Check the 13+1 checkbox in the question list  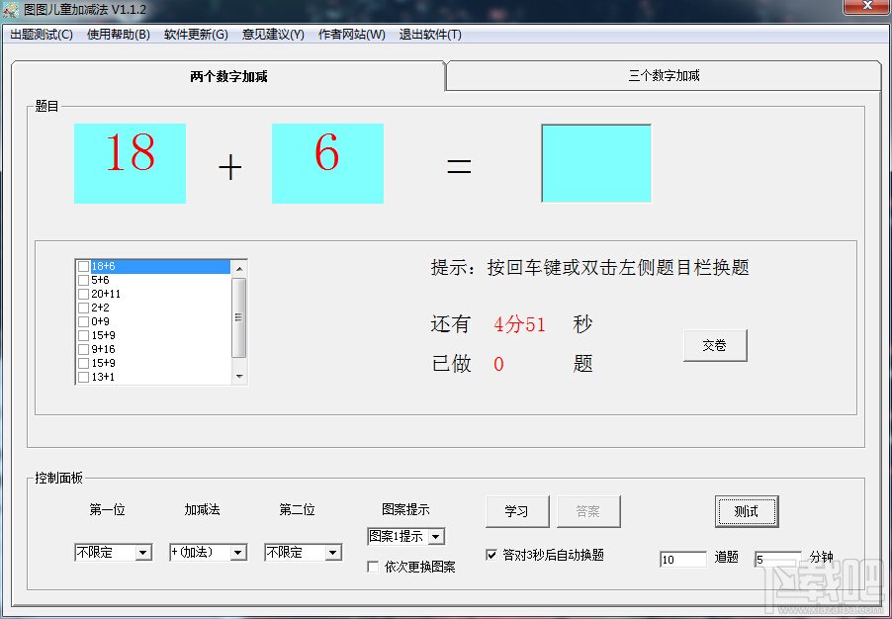point(84,377)
